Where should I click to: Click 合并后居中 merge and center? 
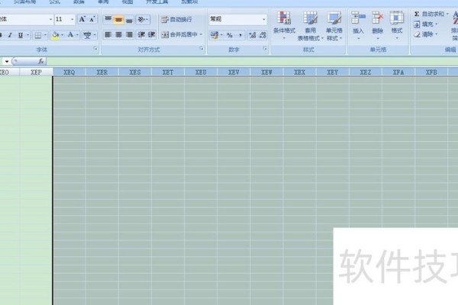[x=179, y=34]
